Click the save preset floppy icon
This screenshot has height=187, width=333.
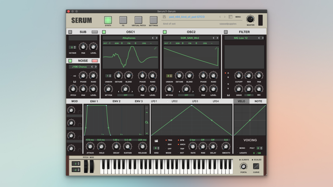[164, 17]
